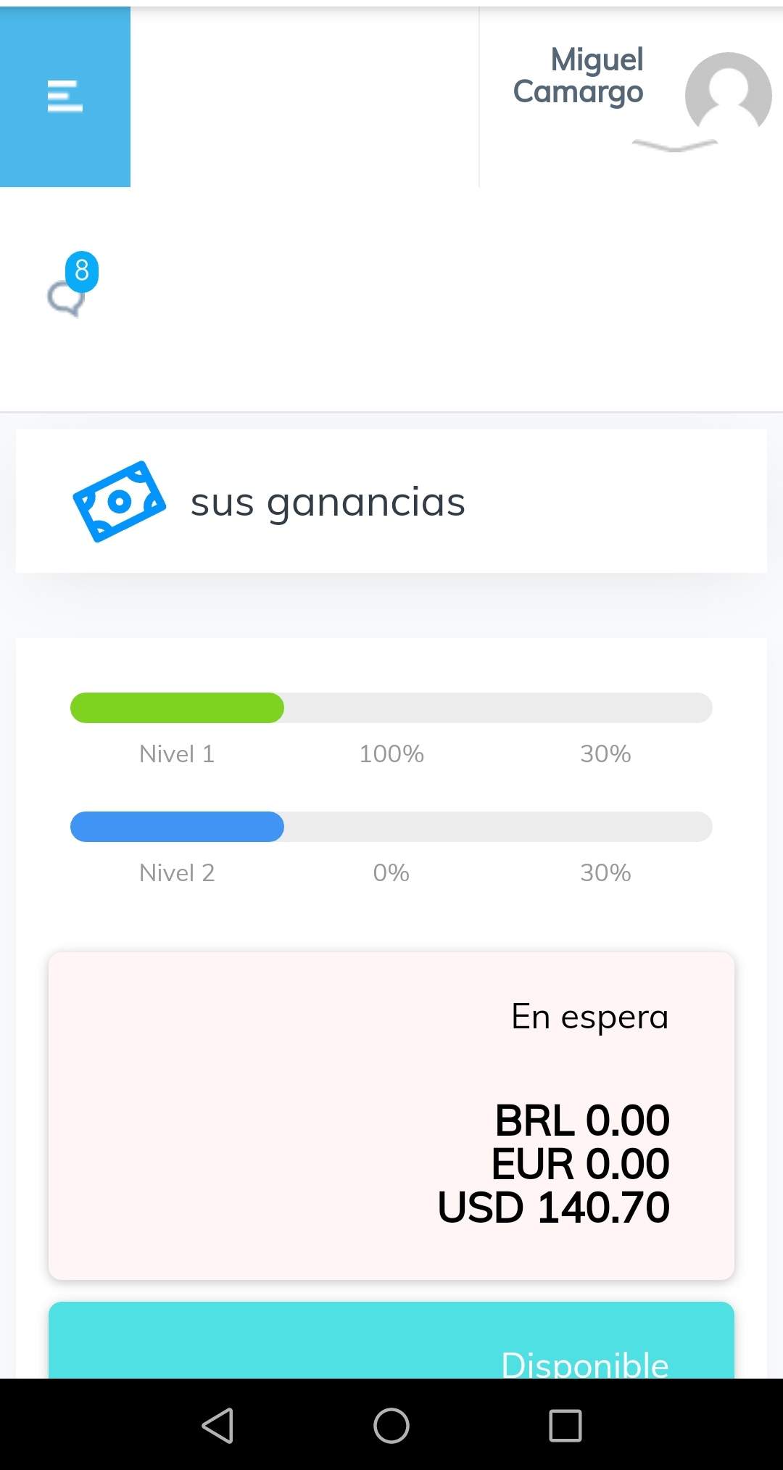Viewport: 783px width, 1470px height.
Task: Tap the Nivel 1 level label
Action: pyautogui.click(x=177, y=754)
